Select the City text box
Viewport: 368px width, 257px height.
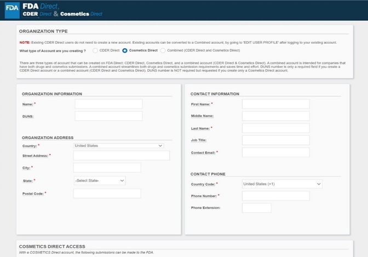coord(107,168)
